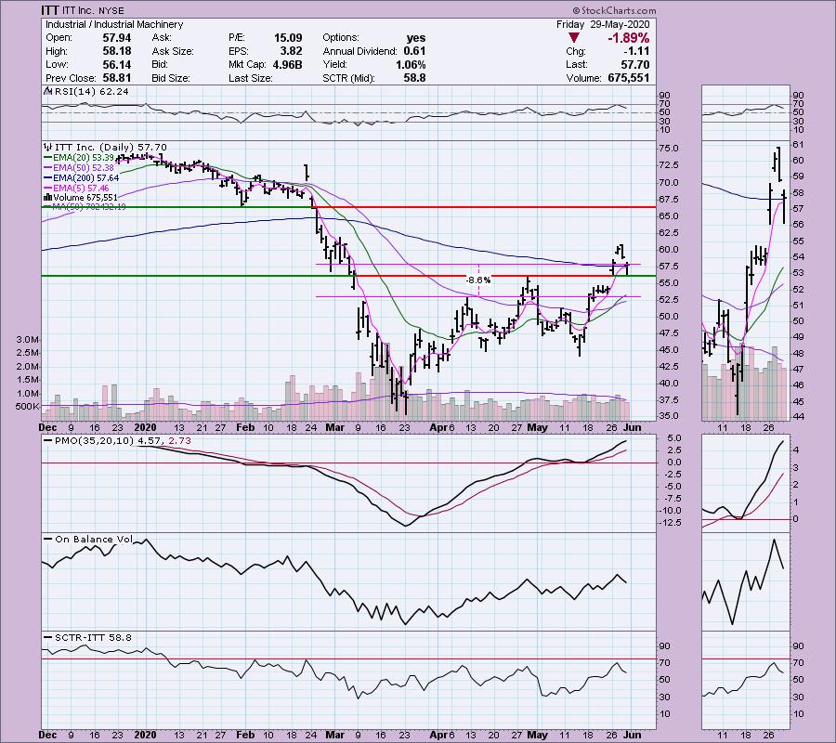Click the Last Size: field label
Image resolution: width=836 pixels, height=743 pixels.
[x=251, y=78]
